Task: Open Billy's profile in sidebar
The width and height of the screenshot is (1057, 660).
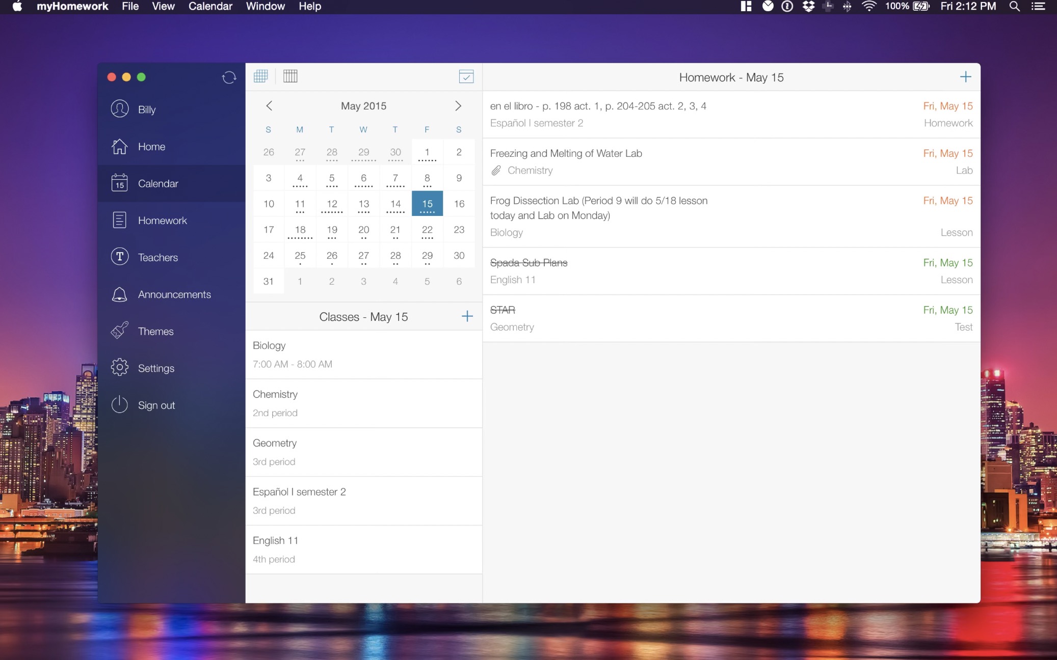Action: pos(146,109)
